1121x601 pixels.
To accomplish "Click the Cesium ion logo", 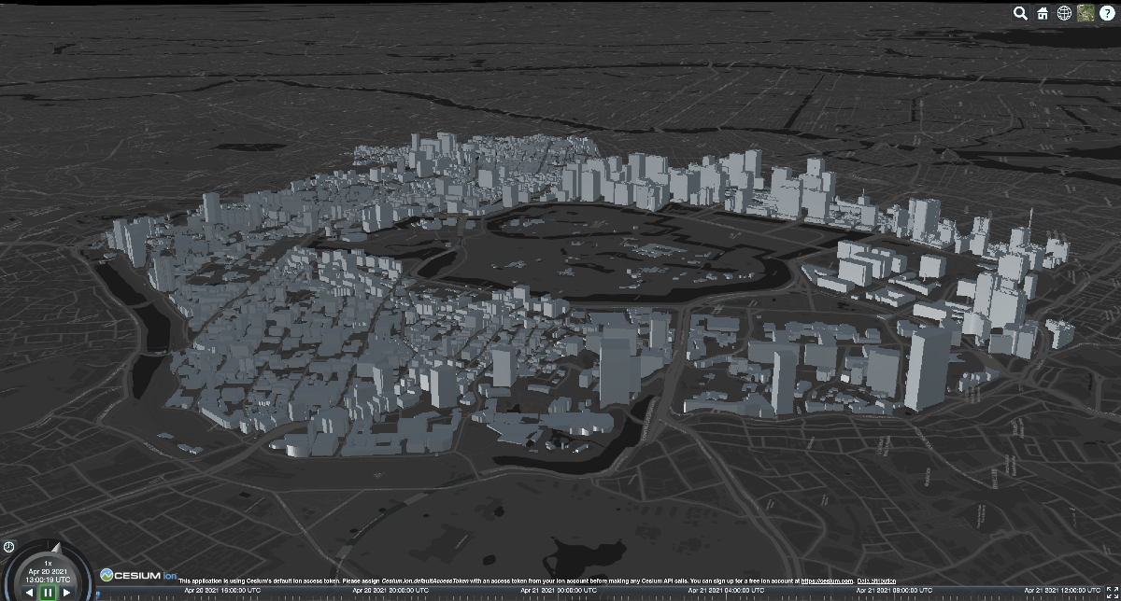I will [x=138, y=575].
